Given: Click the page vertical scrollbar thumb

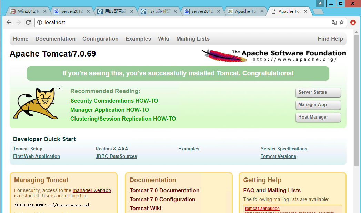Looking at the screenshot, I should click(356, 100).
